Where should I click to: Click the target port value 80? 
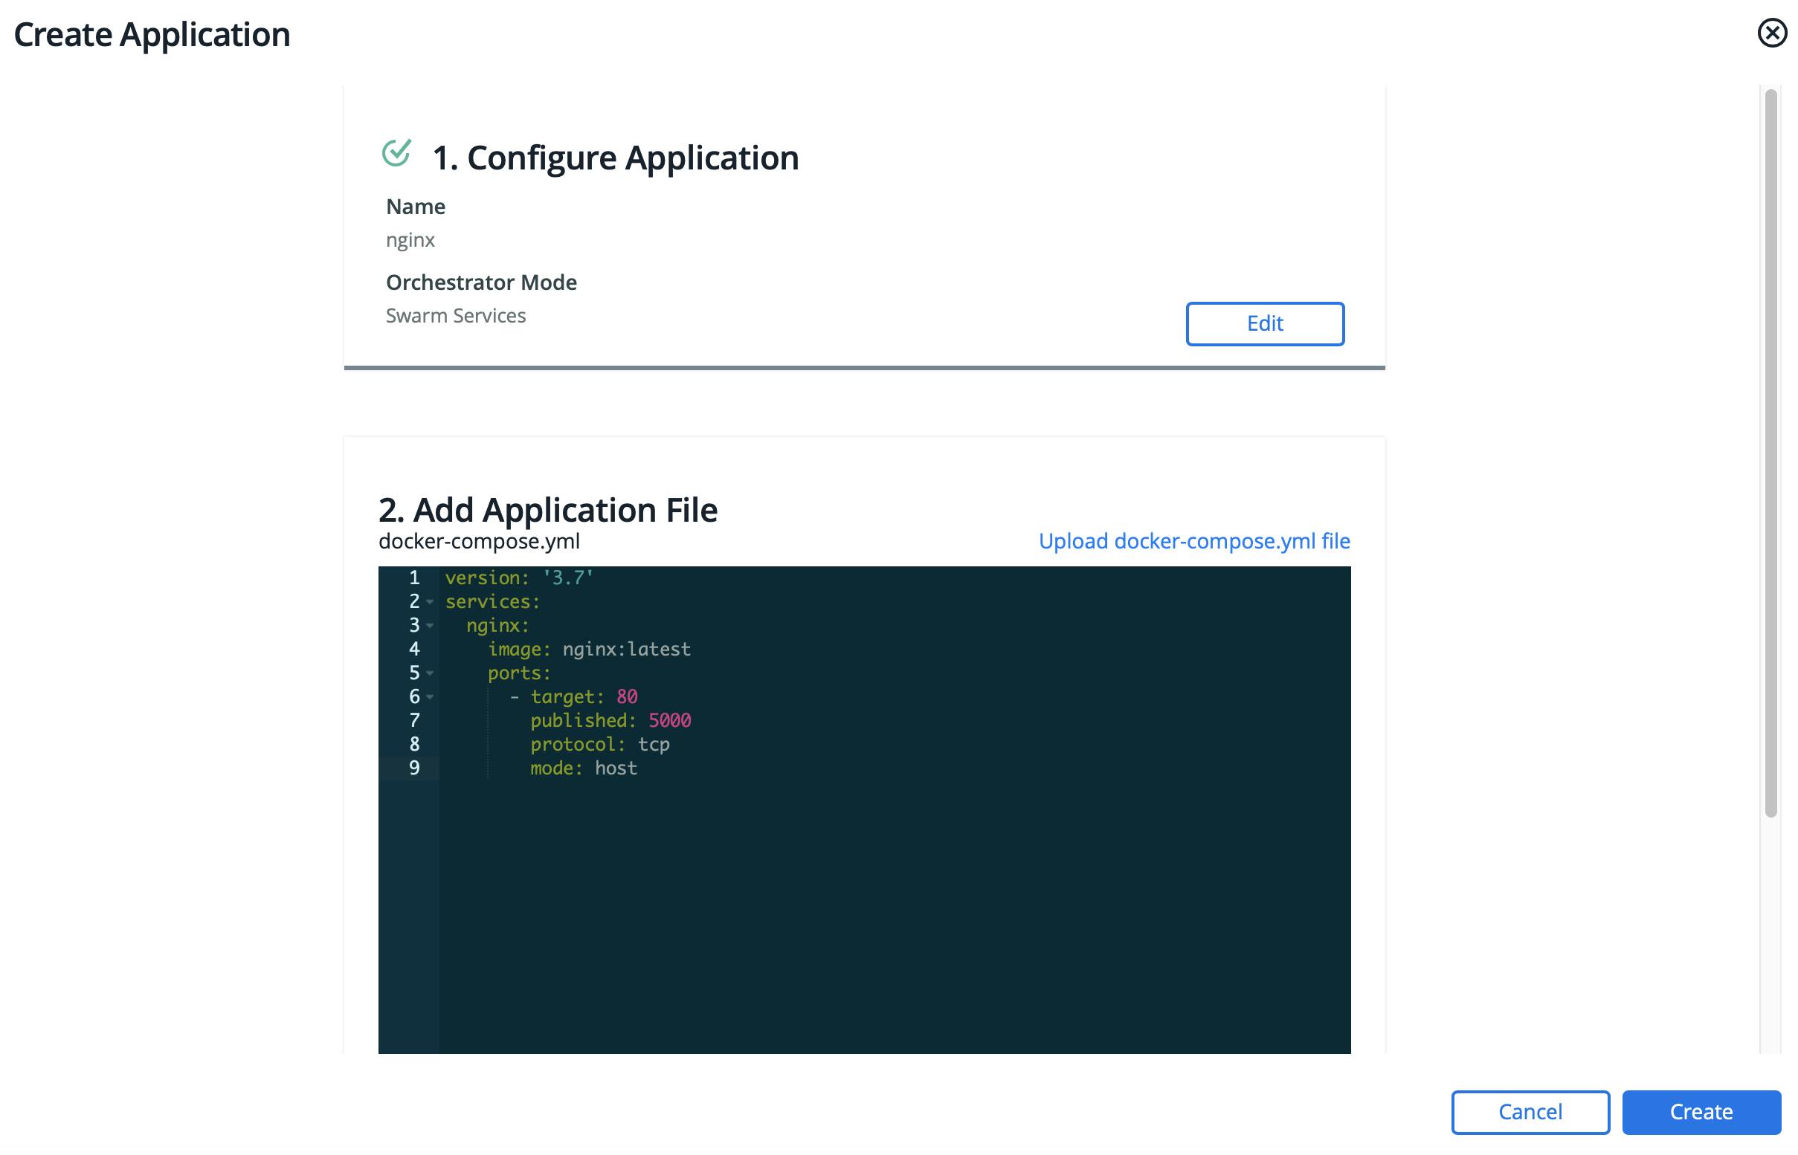(x=627, y=696)
